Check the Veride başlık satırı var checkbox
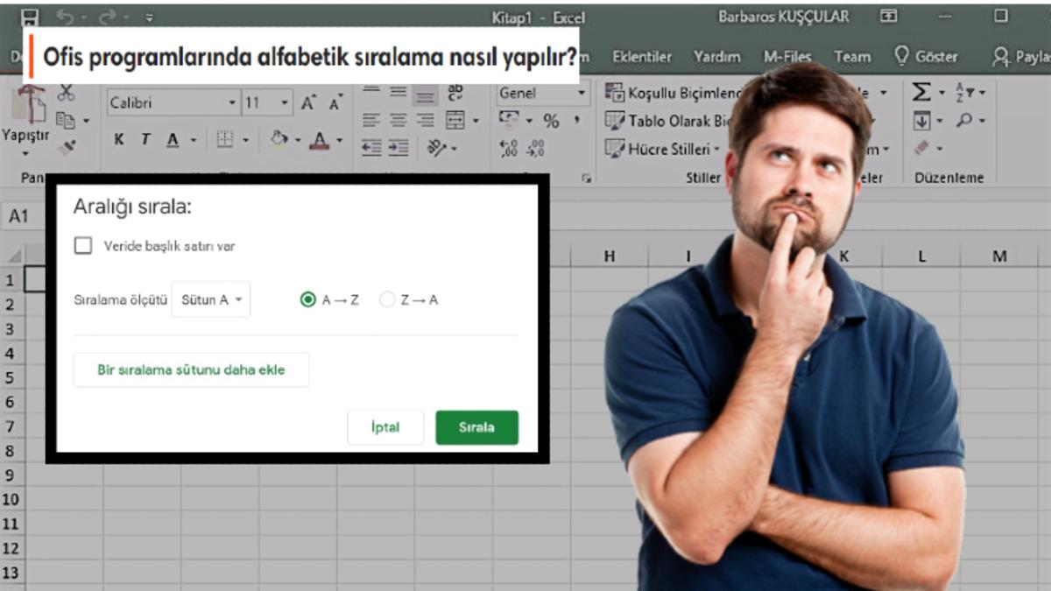The height and width of the screenshot is (591, 1051). [x=83, y=246]
